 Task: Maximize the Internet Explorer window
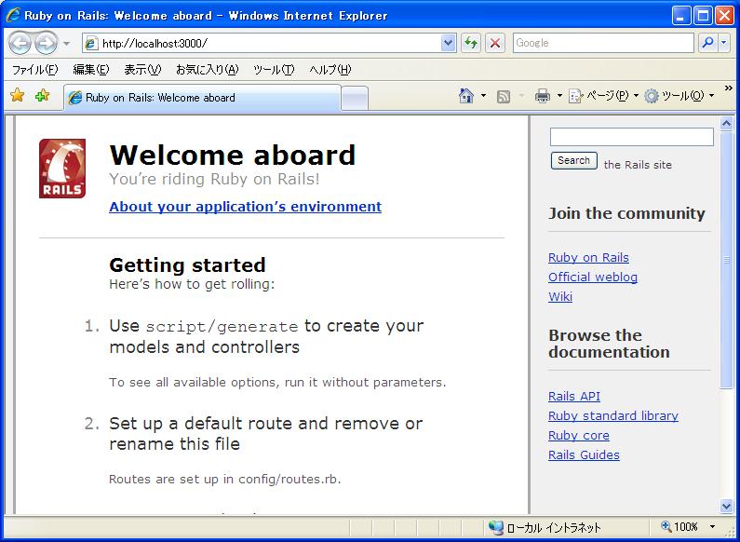[703, 16]
